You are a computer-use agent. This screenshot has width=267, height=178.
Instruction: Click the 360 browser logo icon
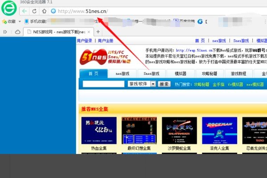click(9, 8)
